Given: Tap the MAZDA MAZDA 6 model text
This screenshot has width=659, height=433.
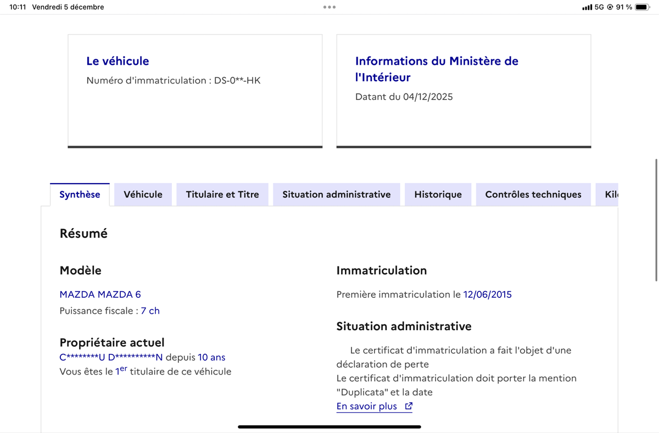Looking at the screenshot, I should (x=100, y=295).
